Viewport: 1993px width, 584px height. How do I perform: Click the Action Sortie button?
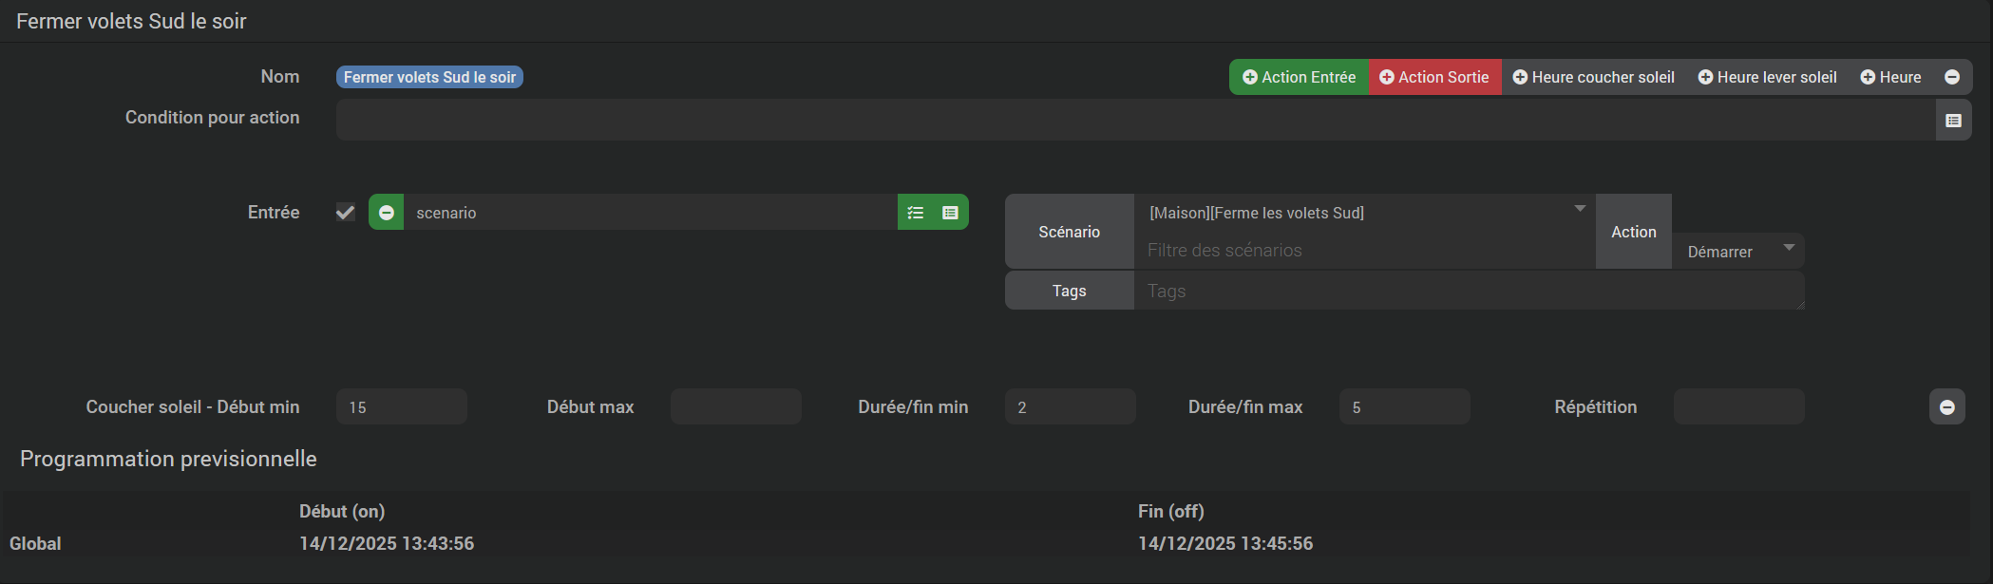point(1434,77)
